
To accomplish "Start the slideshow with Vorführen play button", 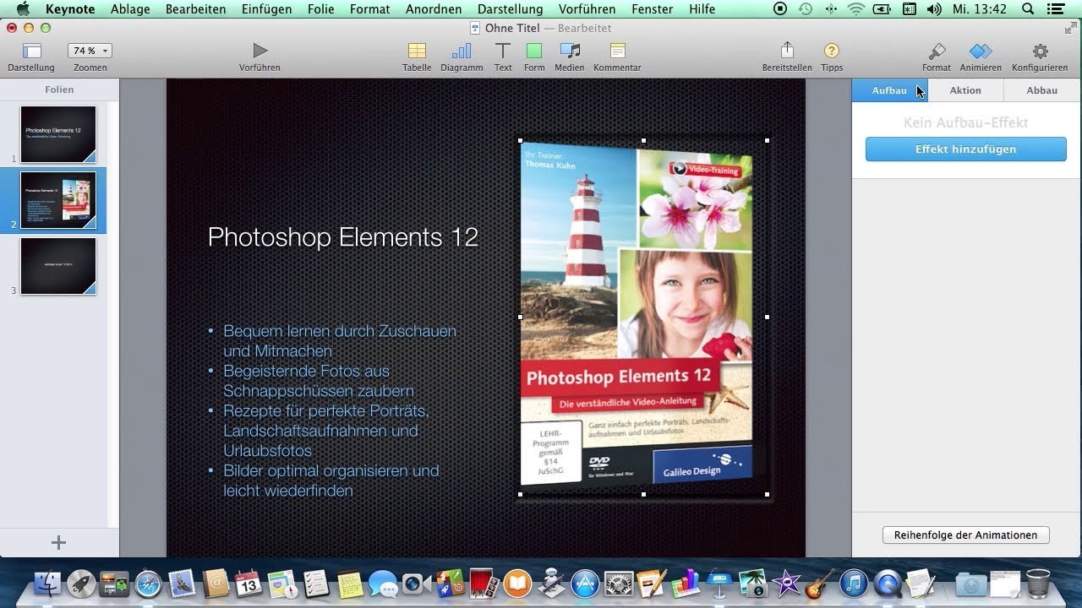I will tap(260, 51).
